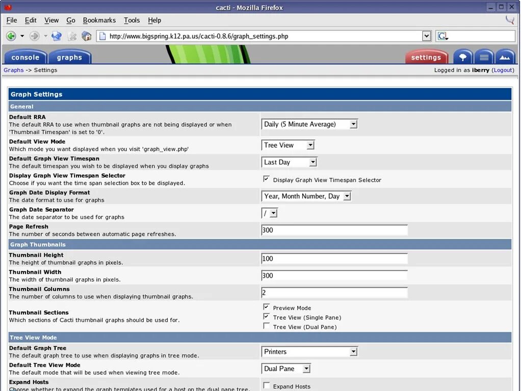Click the 'Graph Settings' header text
Viewport: 521px width, 391px height.
click(x=37, y=94)
